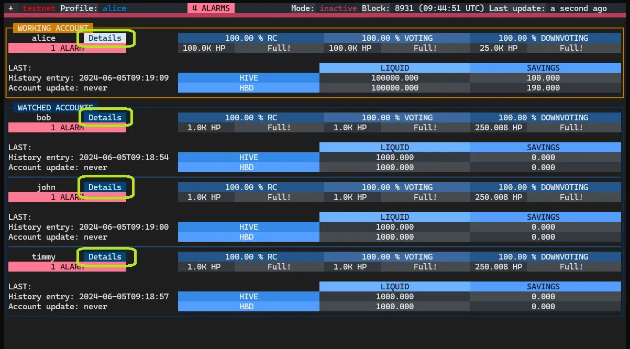The image size is (630, 349).
Task: Open Details for the bob account
Action: tap(105, 118)
